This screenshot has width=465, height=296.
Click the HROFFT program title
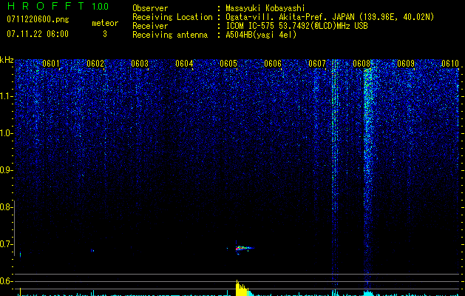click(46, 6)
